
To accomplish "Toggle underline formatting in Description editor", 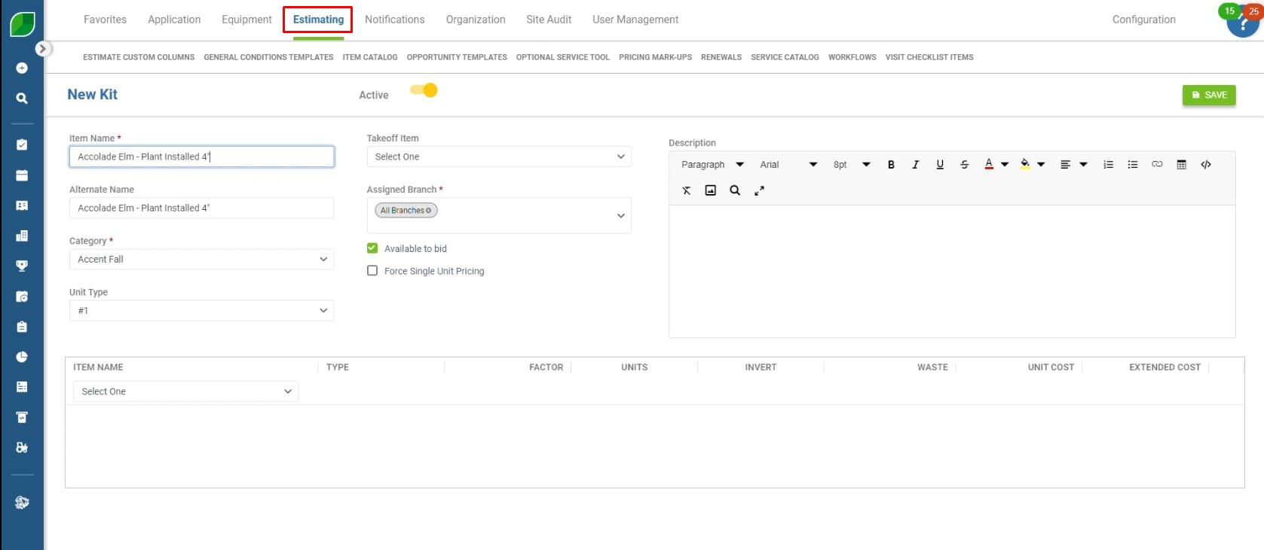I will [940, 165].
